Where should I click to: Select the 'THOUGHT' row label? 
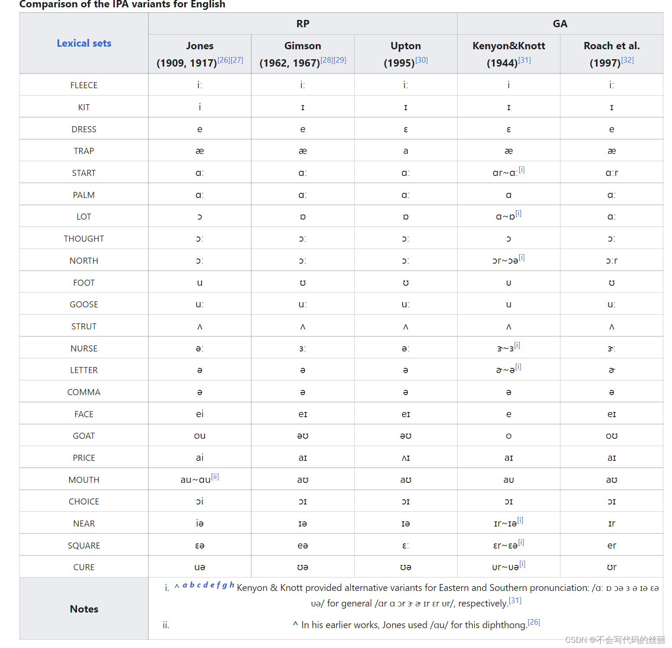84,239
